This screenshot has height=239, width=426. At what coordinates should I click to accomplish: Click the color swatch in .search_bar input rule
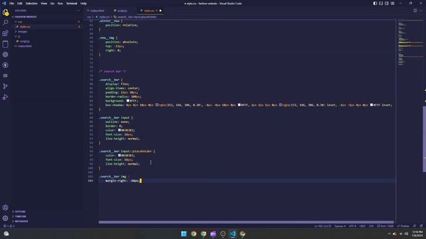click(119, 130)
